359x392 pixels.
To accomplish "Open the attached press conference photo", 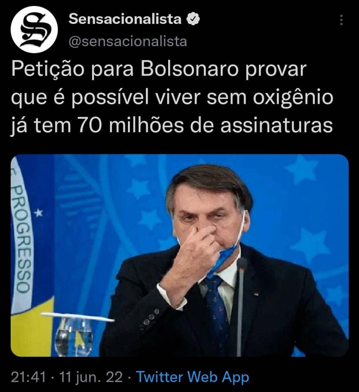I will 180,255.
